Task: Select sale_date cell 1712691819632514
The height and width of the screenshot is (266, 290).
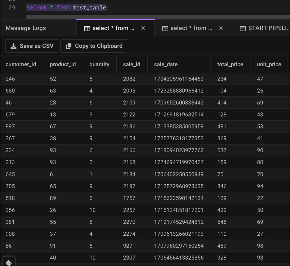Action: [x=179, y=115]
